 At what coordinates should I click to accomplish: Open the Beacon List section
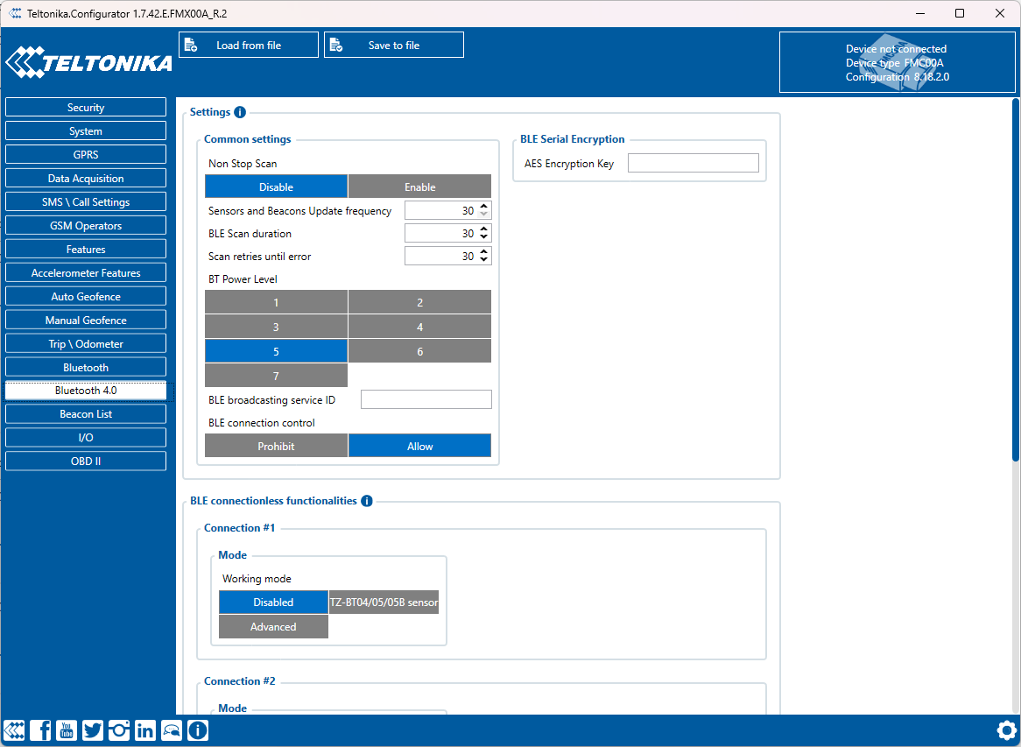pos(86,414)
